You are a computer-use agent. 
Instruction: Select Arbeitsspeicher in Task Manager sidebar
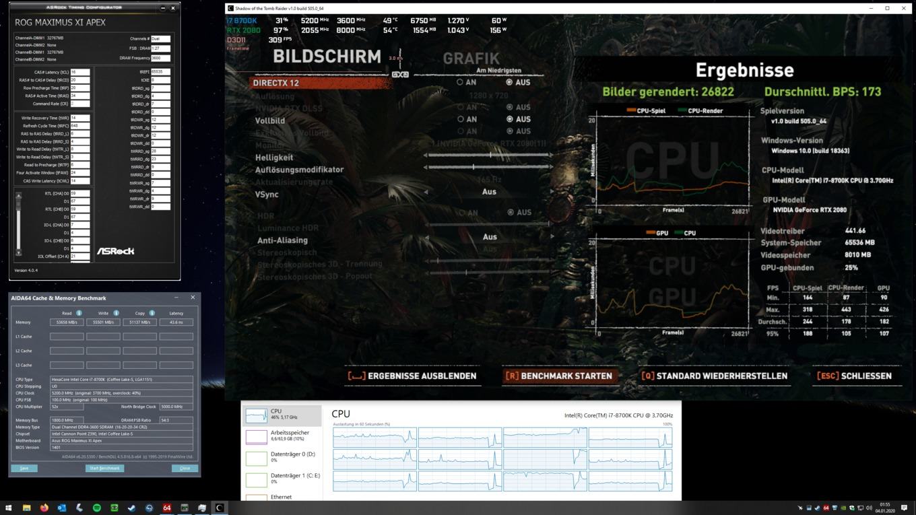click(282, 436)
